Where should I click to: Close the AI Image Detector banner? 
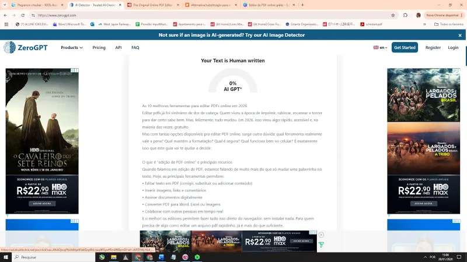click(x=460, y=35)
